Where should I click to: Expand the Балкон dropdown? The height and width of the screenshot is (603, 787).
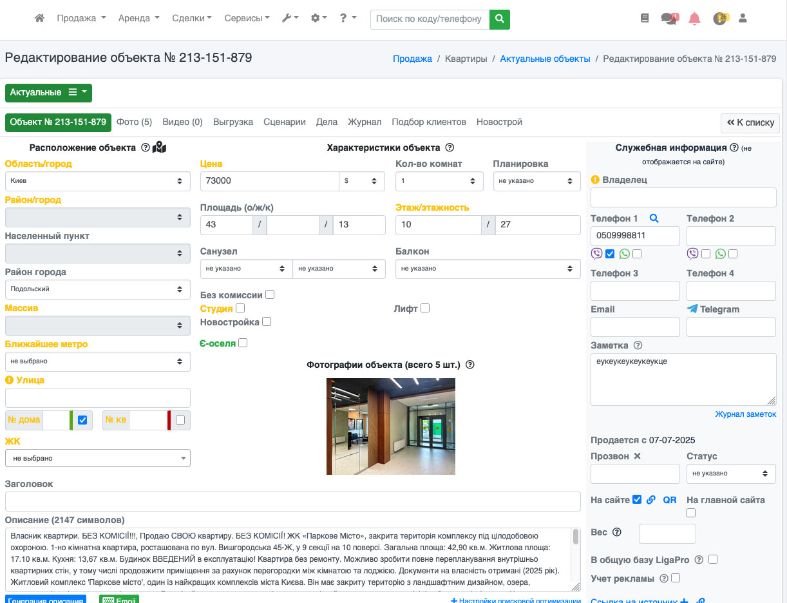point(488,269)
